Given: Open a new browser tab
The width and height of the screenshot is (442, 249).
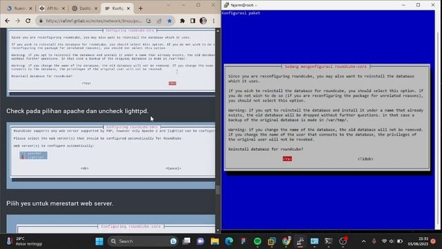Looking at the screenshot, I should 140,8.
